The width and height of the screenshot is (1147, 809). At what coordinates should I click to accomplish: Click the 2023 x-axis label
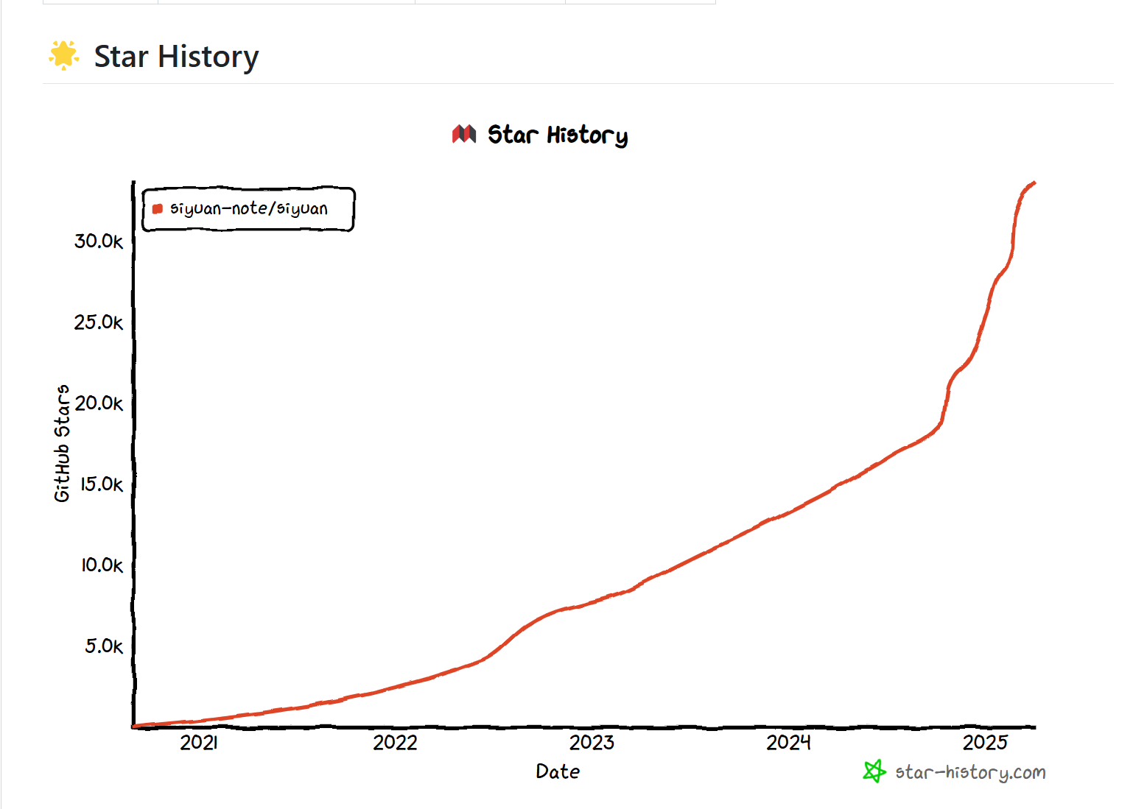[x=592, y=743]
